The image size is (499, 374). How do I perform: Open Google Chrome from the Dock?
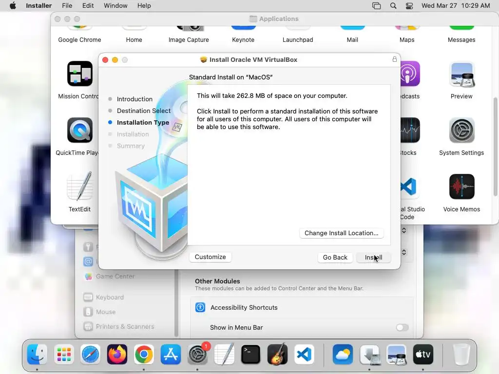[x=144, y=355]
